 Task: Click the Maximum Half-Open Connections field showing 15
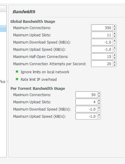coord(102,56)
